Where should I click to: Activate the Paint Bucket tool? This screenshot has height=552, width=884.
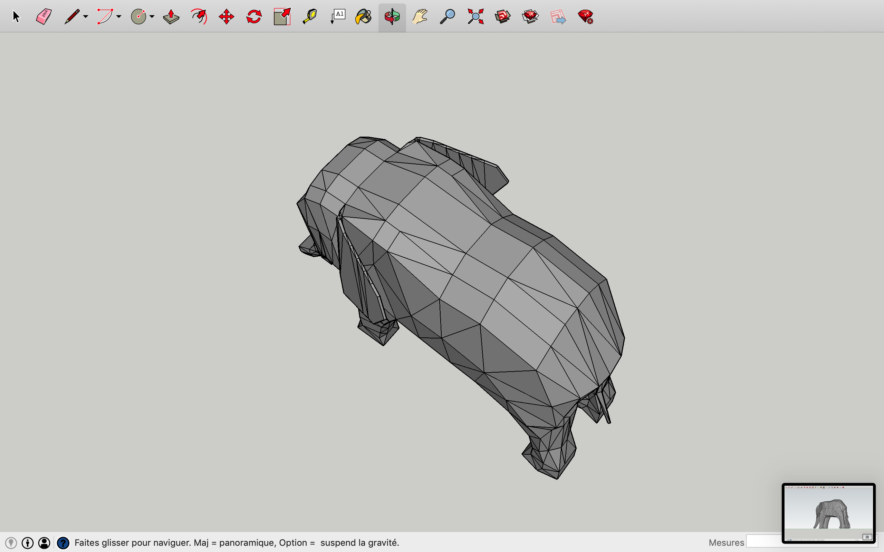click(x=364, y=17)
